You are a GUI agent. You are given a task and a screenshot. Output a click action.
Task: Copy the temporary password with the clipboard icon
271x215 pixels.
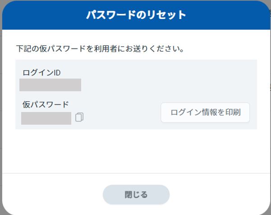tap(79, 117)
